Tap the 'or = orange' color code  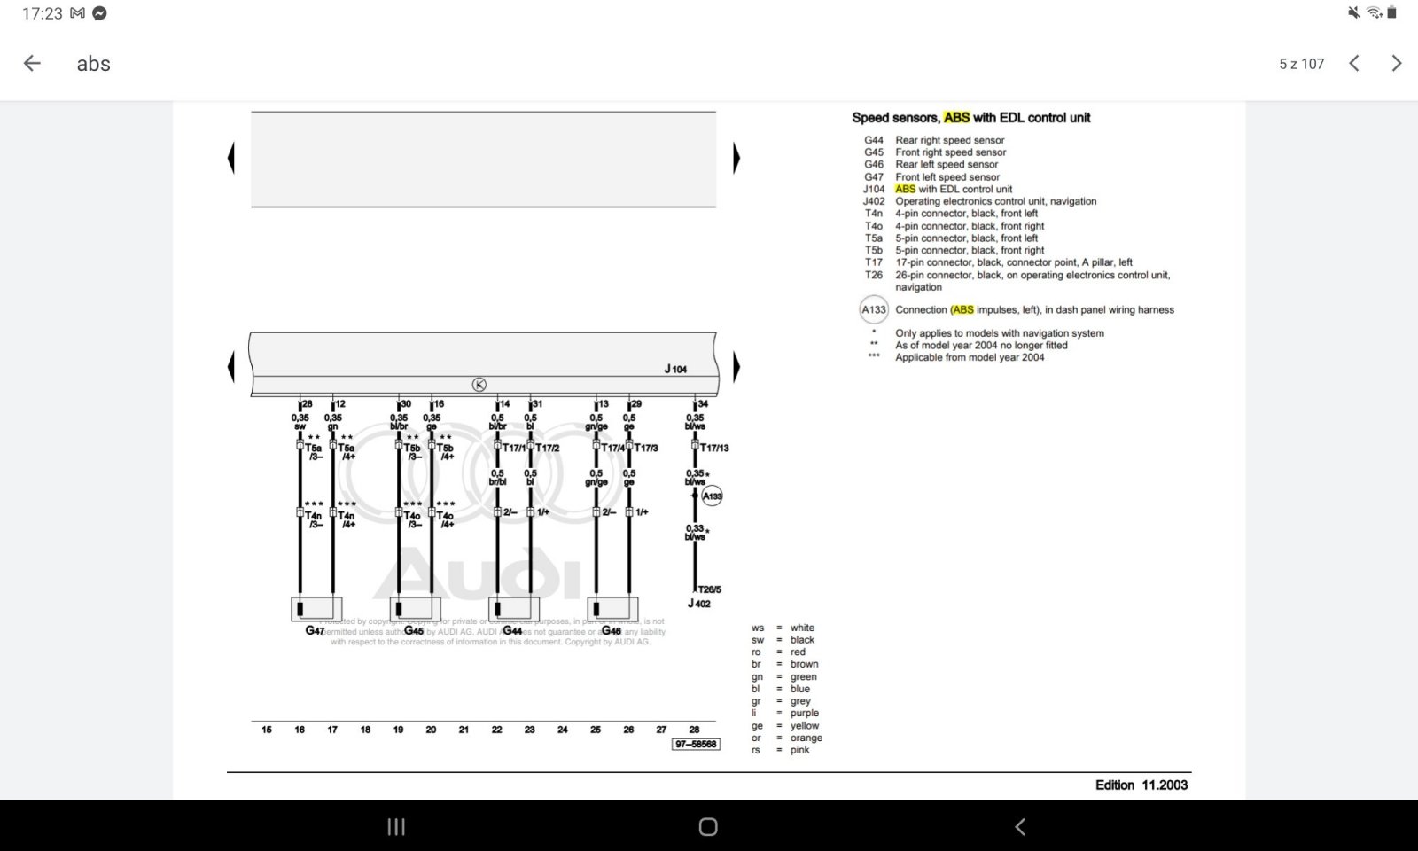point(787,738)
